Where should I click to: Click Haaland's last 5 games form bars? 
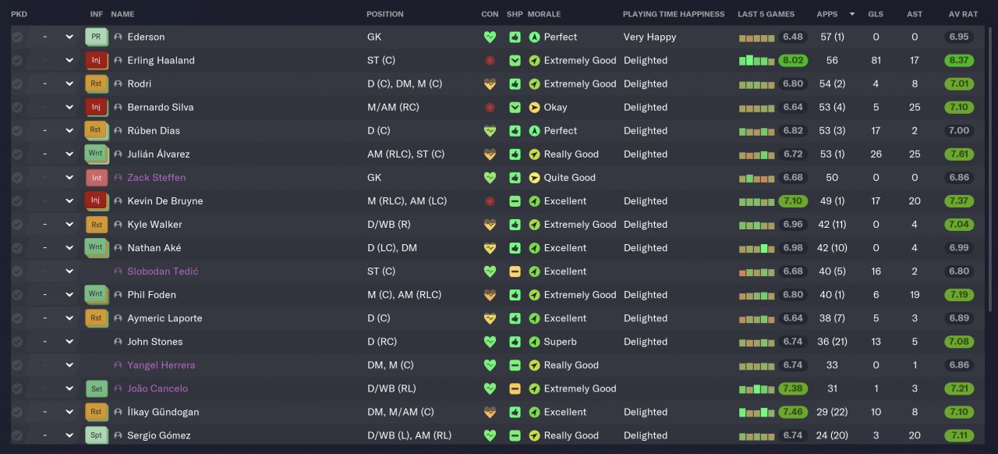[756, 60]
